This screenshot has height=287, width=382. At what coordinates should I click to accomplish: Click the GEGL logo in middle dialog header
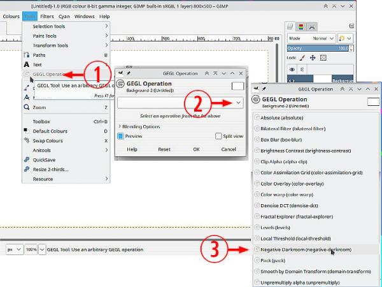point(120,84)
